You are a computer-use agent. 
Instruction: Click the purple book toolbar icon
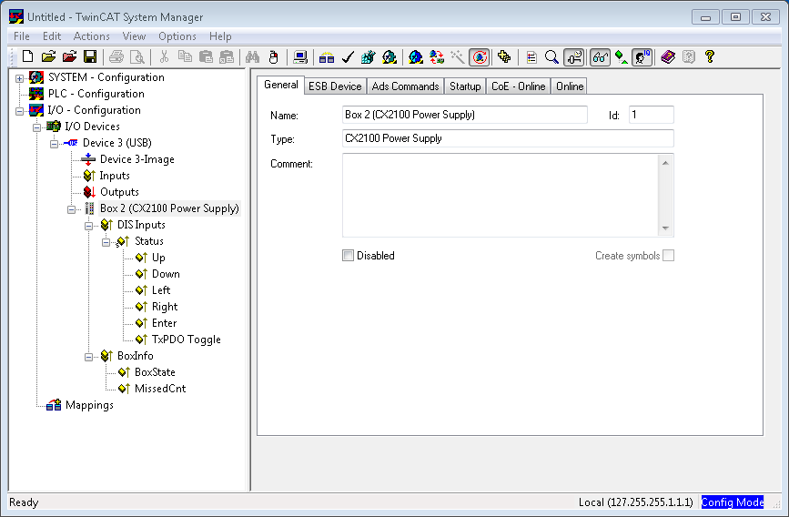click(x=668, y=56)
